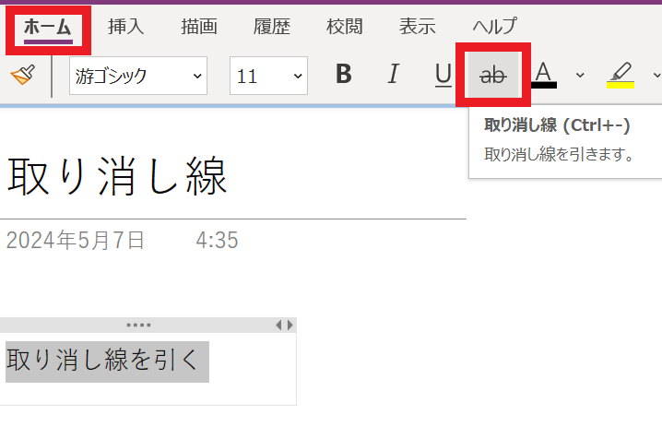Toggle italic formatting
Image resolution: width=662 pixels, height=427 pixels.
[393, 75]
